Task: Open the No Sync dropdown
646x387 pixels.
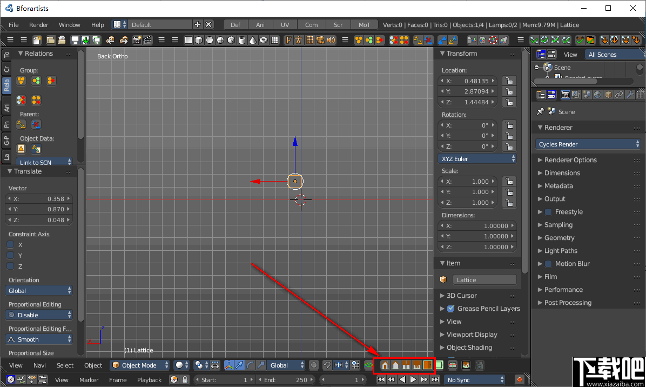Action: point(474,379)
